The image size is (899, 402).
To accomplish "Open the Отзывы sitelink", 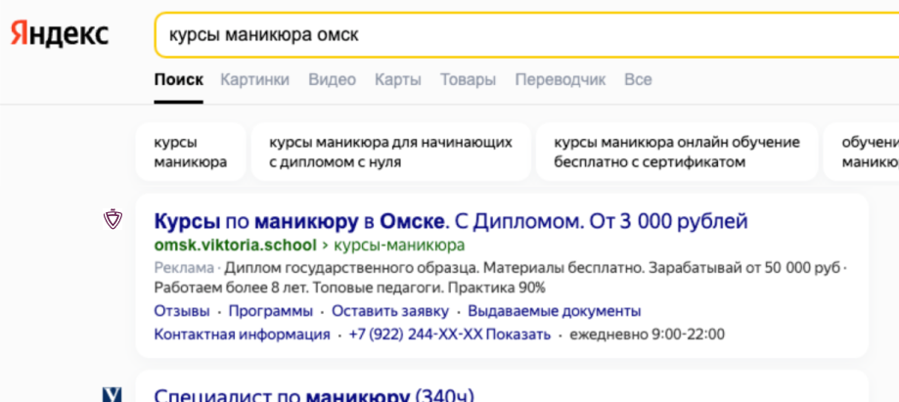I will (x=182, y=311).
